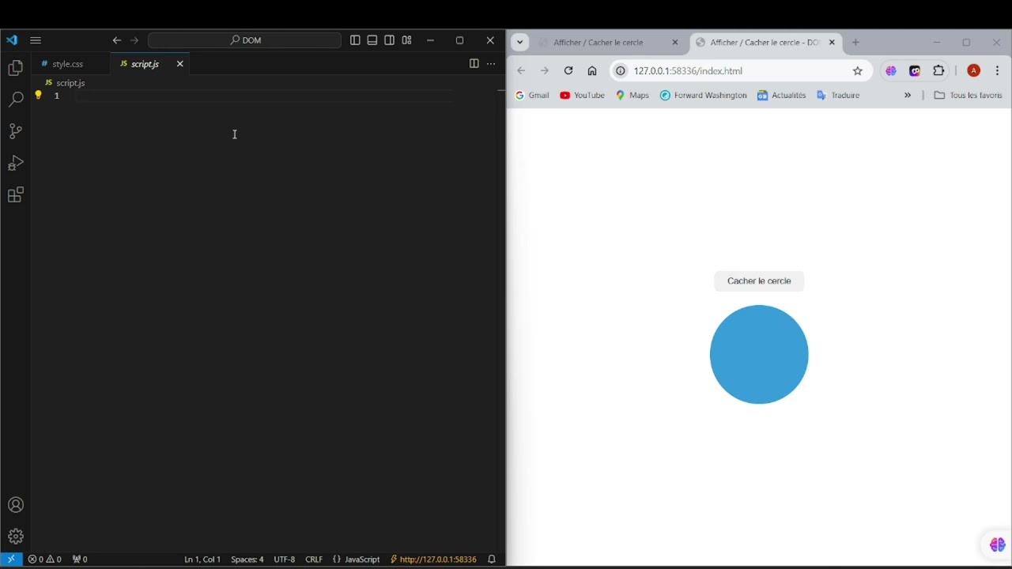Open the Extensions view

pyautogui.click(x=15, y=194)
